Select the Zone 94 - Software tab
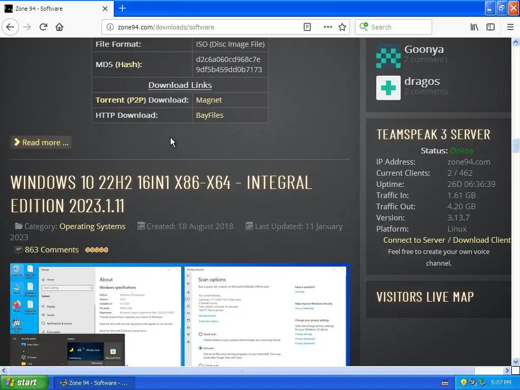520x390 pixels. point(56,9)
